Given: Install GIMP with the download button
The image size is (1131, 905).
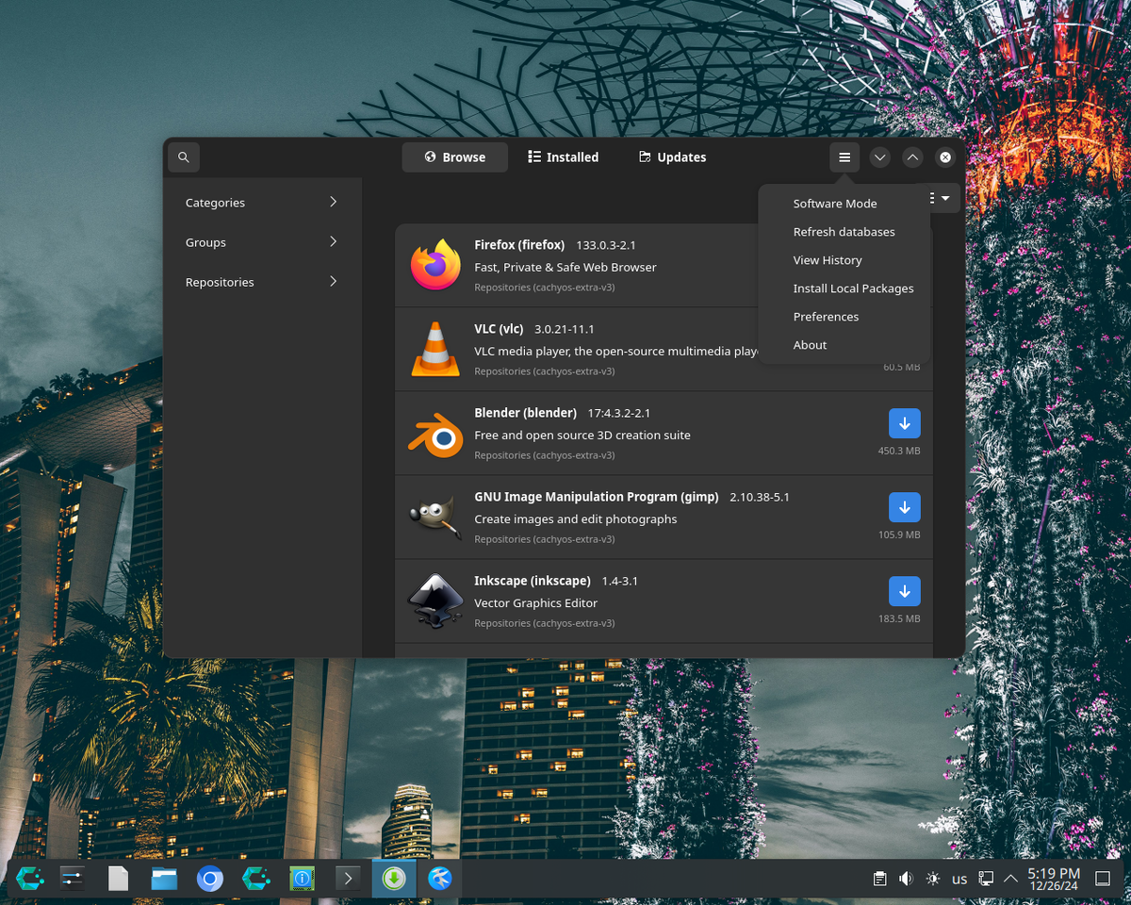Looking at the screenshot, I should coord(905,507).
